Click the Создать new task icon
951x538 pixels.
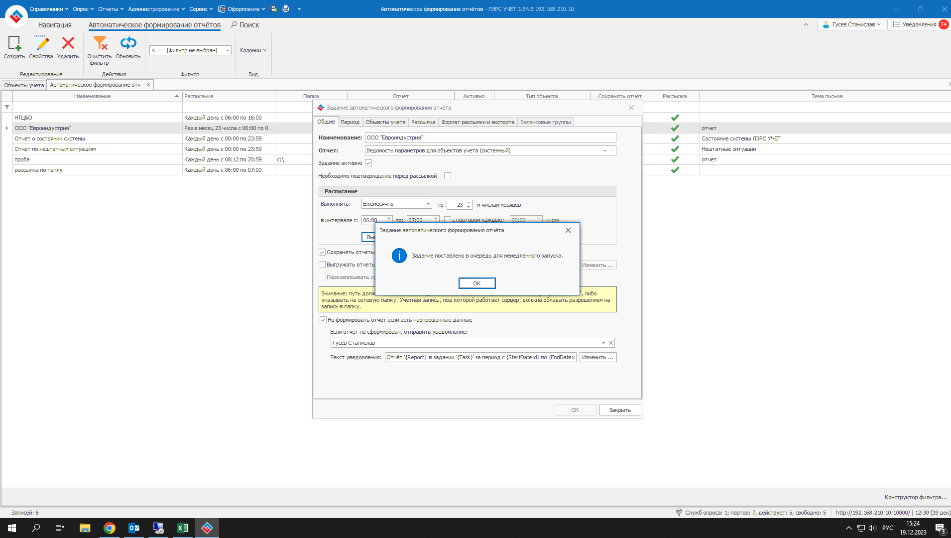click(14, 43)
